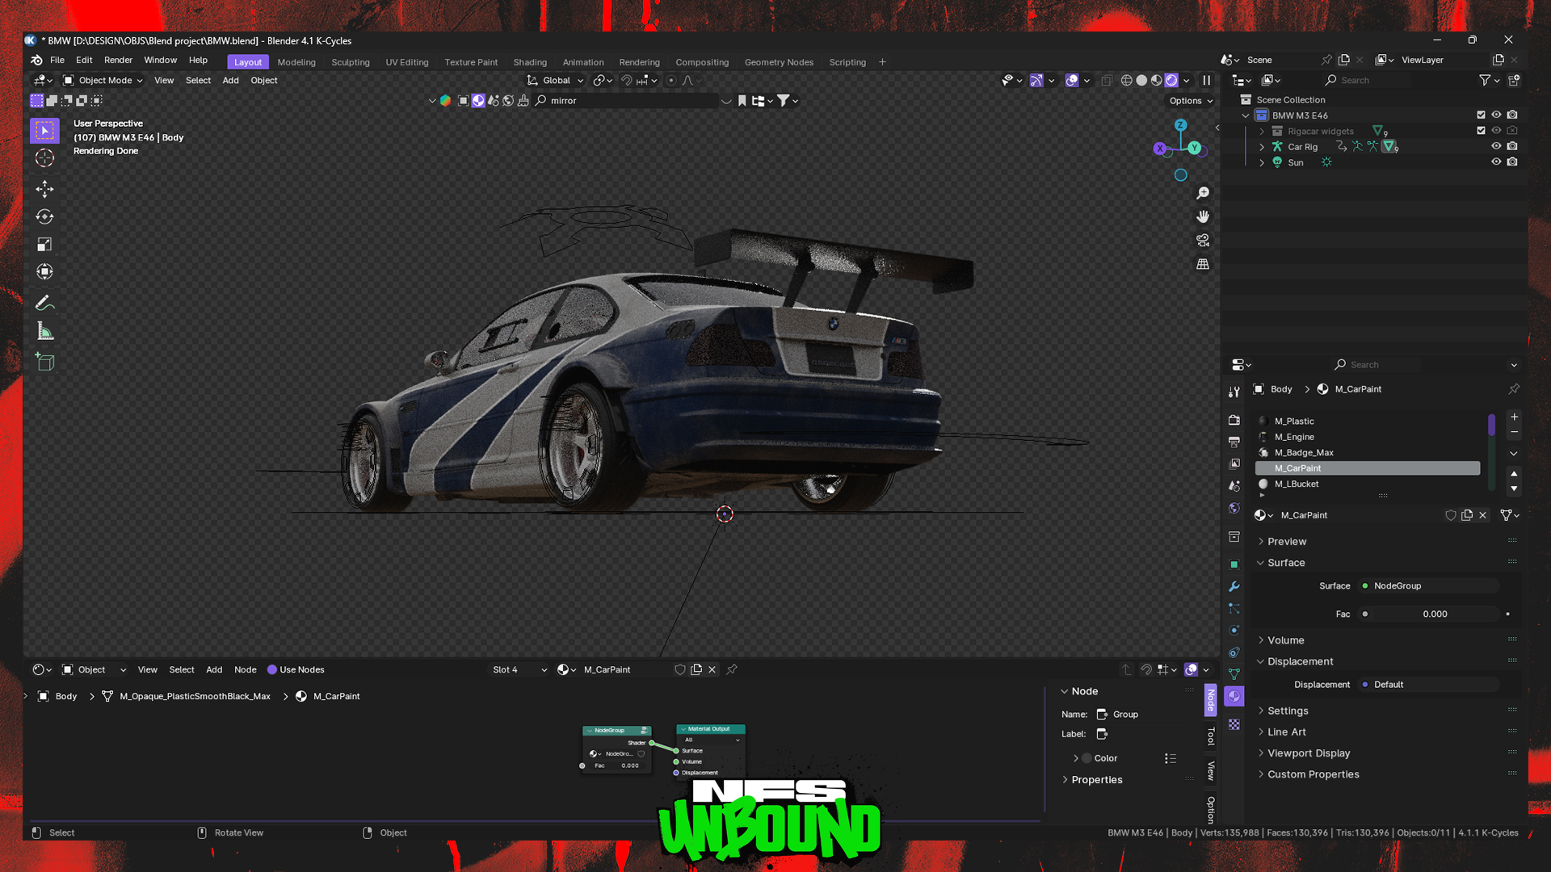Select the Rotate tool
Screen dimensions: 1551x872
(x=44, y=216)
